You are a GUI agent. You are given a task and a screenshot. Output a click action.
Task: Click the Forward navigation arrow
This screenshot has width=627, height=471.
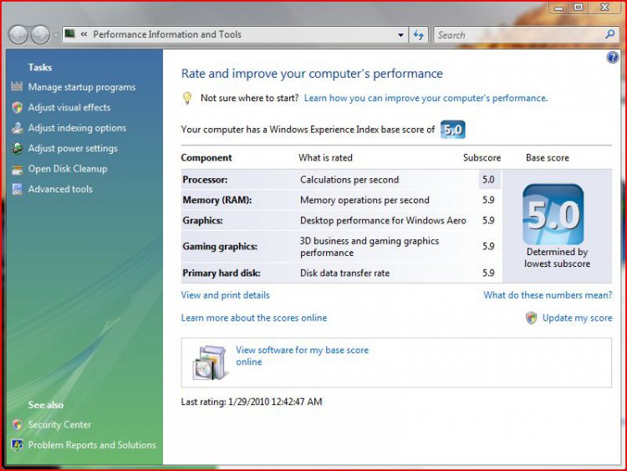(40, 35)
